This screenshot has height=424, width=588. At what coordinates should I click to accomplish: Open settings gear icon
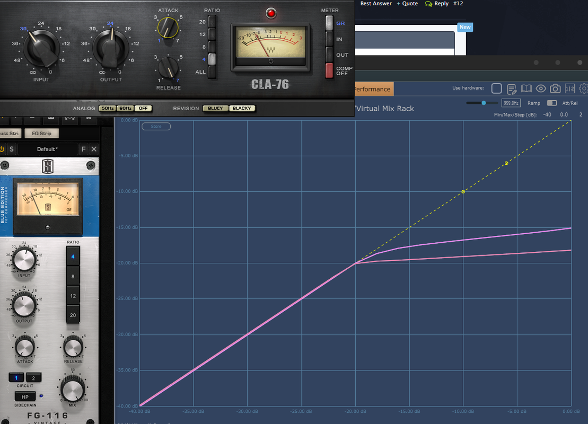pos(584,89)
